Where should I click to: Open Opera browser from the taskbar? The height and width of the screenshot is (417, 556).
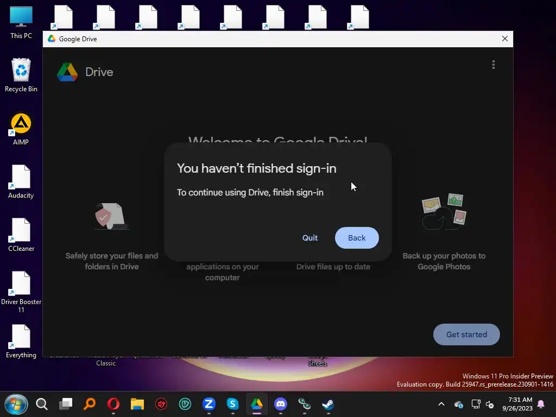point(113,404)
